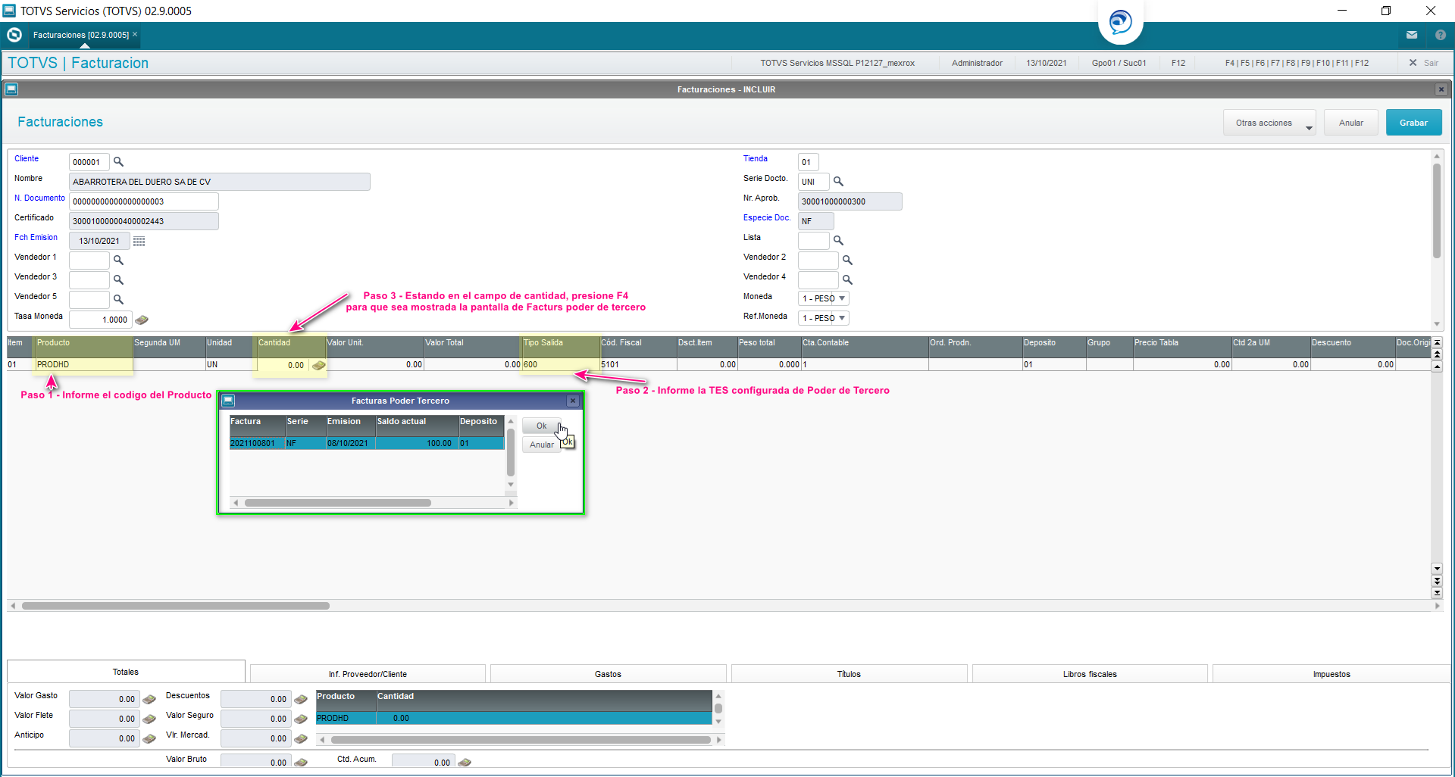Image resolution: width=1455 pixels, height=777 pixels.
Task: Click the TOTVS assistant round icon
Action: pos(1120,21)
